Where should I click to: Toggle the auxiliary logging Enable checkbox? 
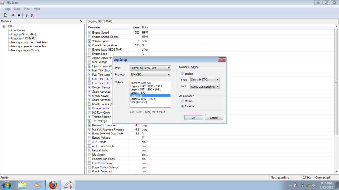[x=183, y=74]
